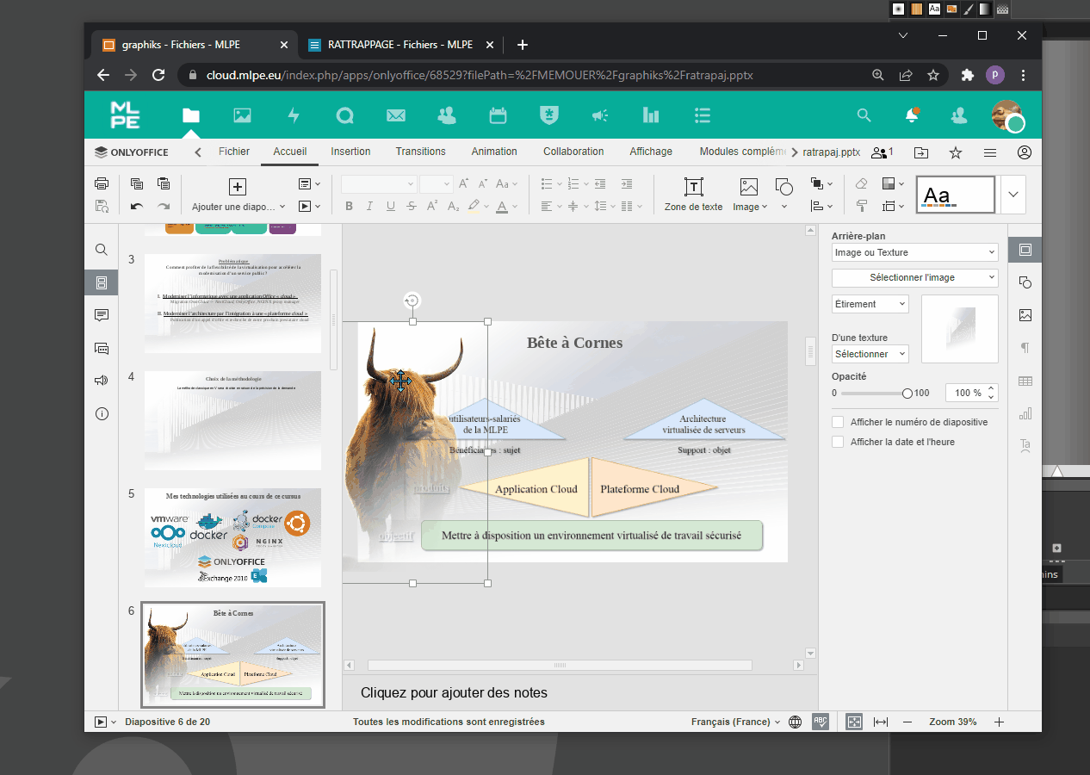Open chart settings in right sidebar

tap(1025, 413)
